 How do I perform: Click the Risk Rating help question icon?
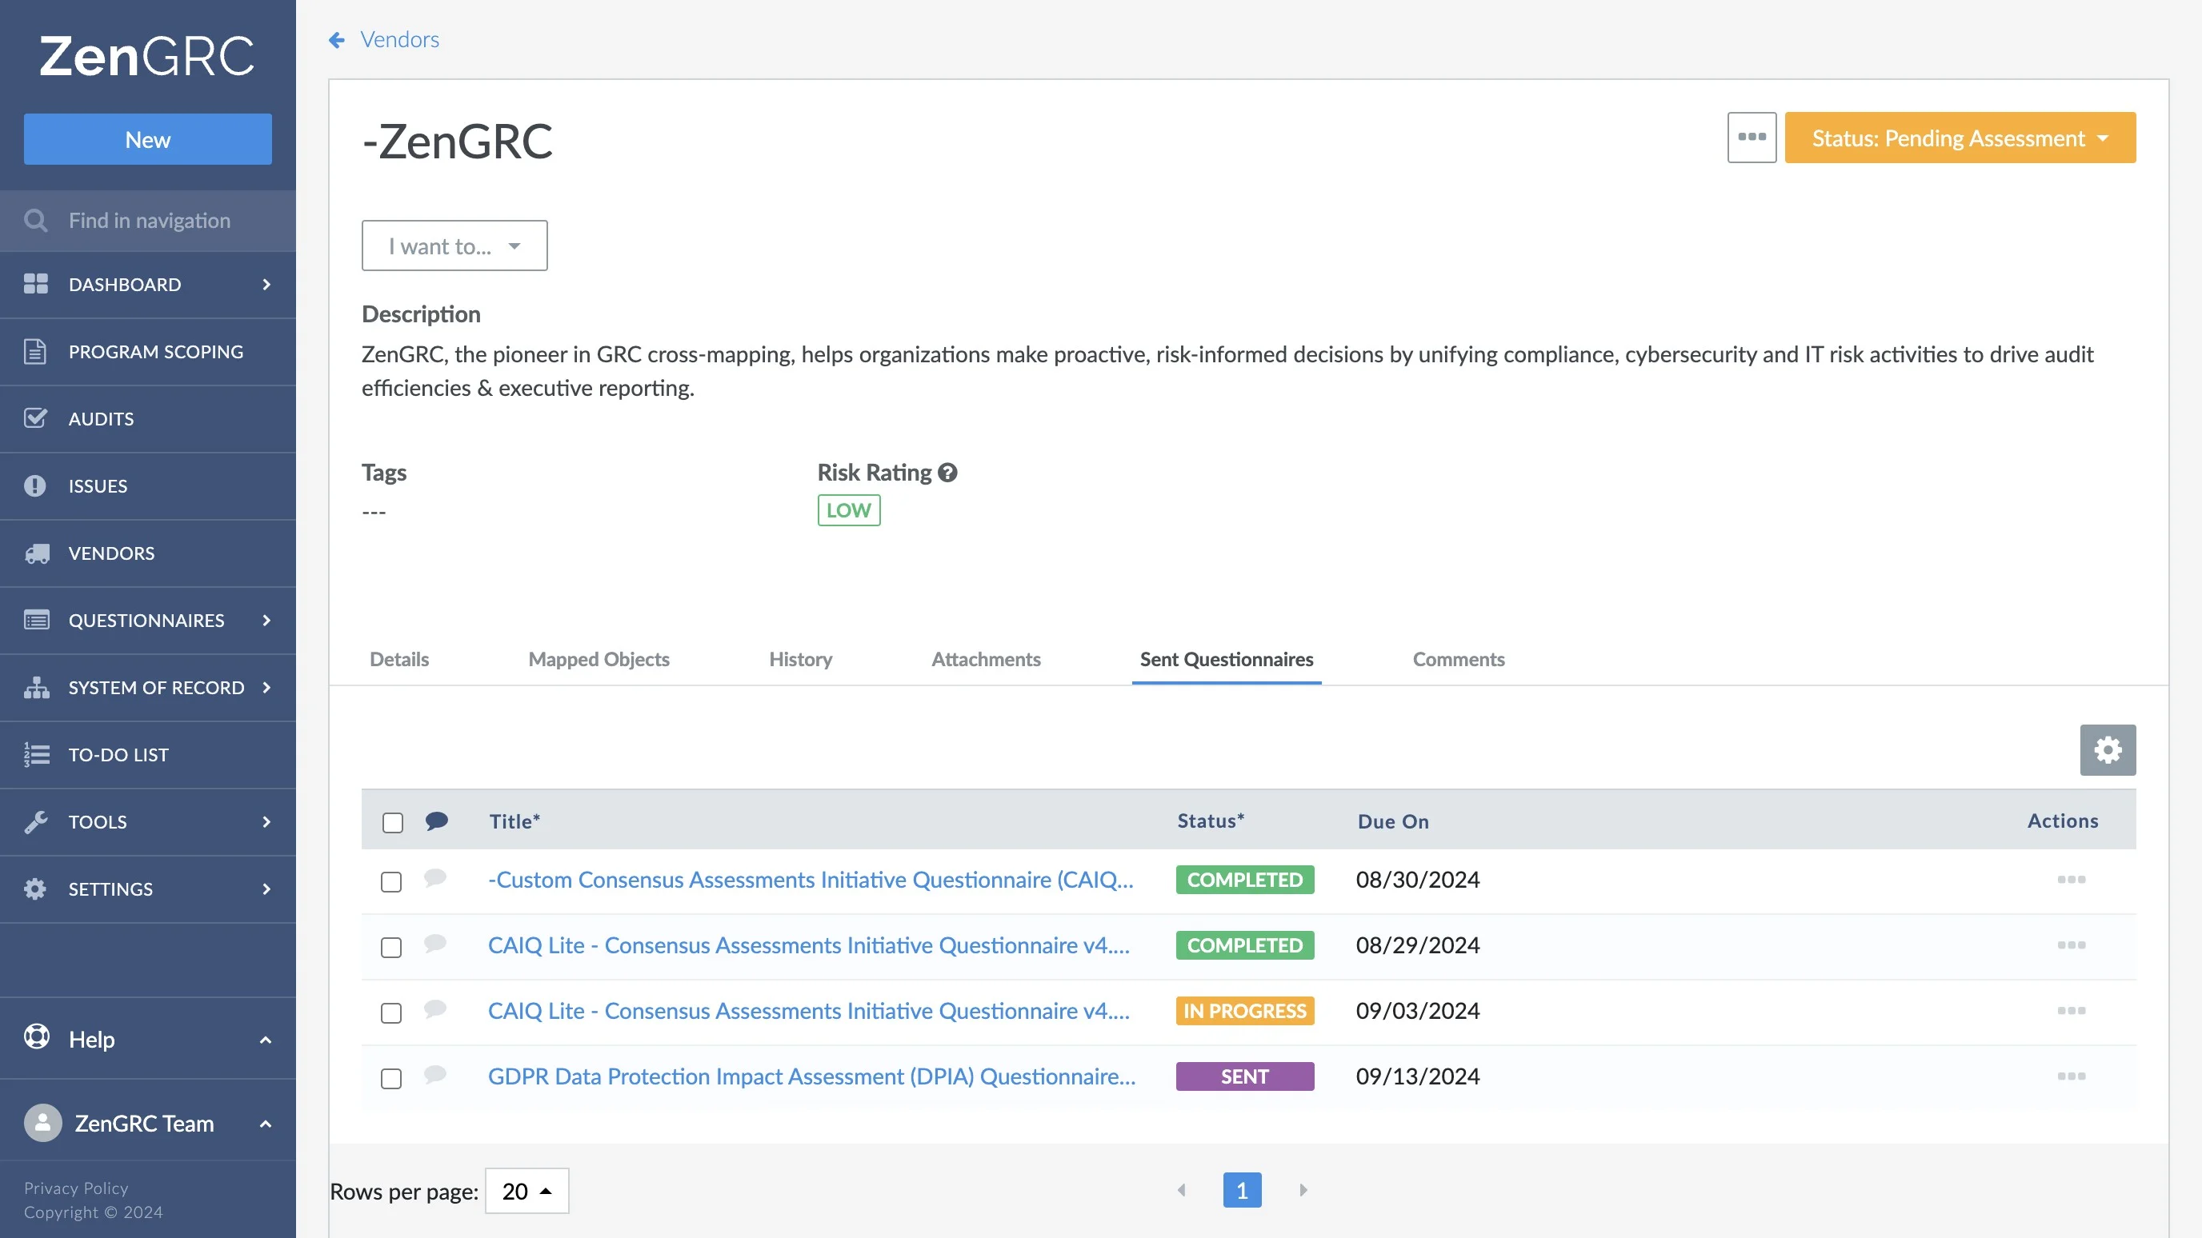(947, 473)
